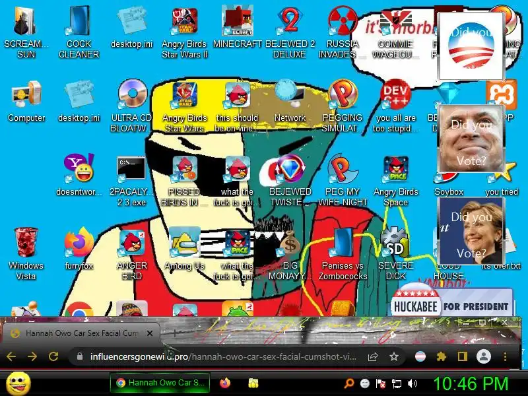The height and width of the screenshot is (396, 528).
Task: Open the ANGER BIRD shortcut
Action: tap(131, 254)
